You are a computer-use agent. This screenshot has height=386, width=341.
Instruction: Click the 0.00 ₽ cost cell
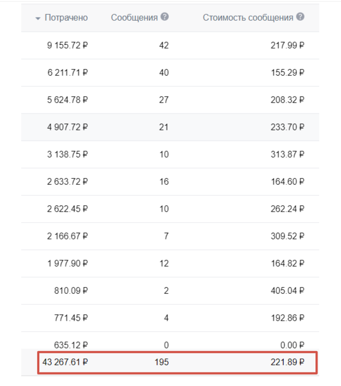pos(291,345)
